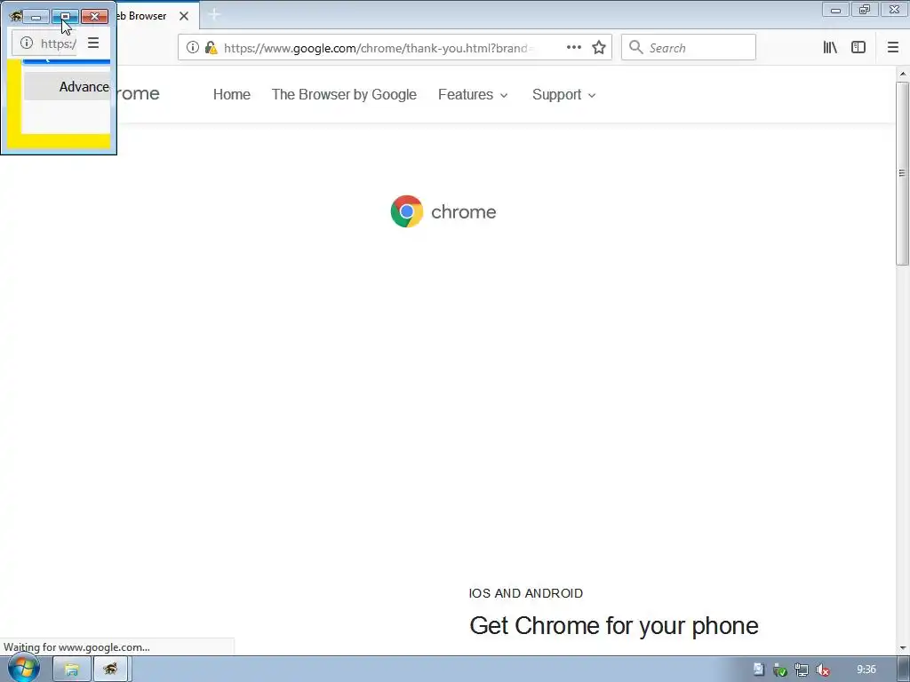Close the small front window with red X
Viewport: 910px width, 682px height.
tap(94, 17)
